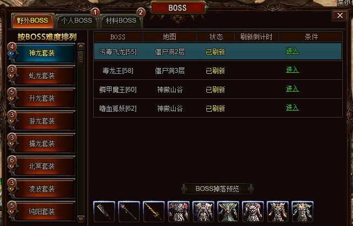Click the red armor drop preview icon

click(x=178, y=211)
